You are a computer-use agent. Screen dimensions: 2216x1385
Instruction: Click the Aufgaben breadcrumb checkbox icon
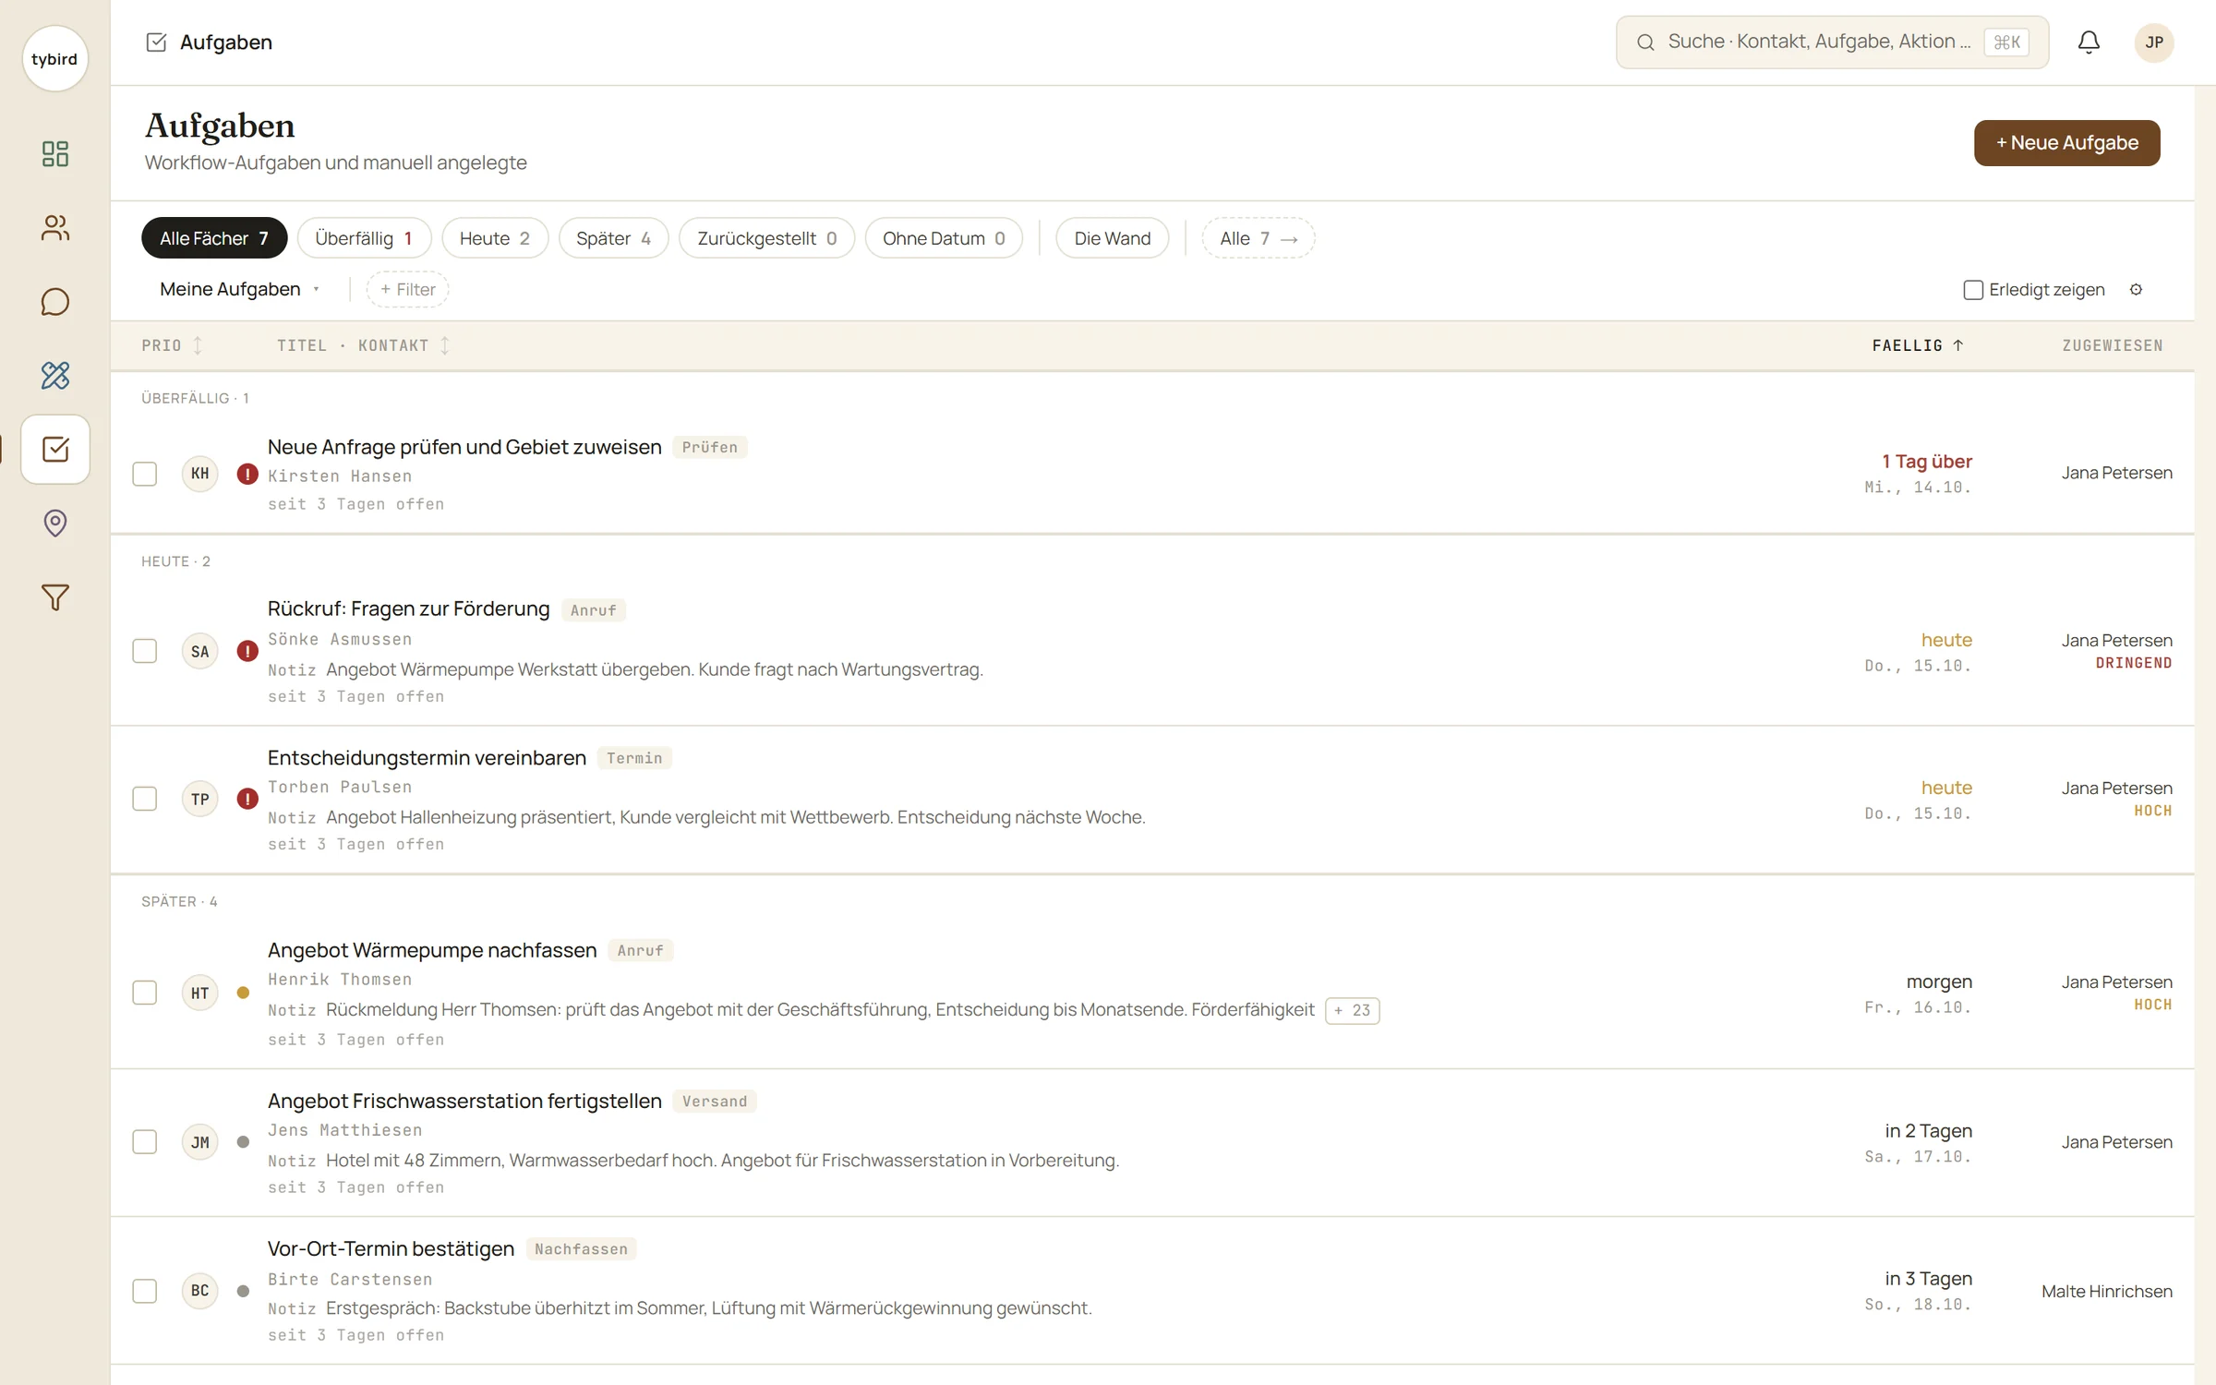(156, 42)
